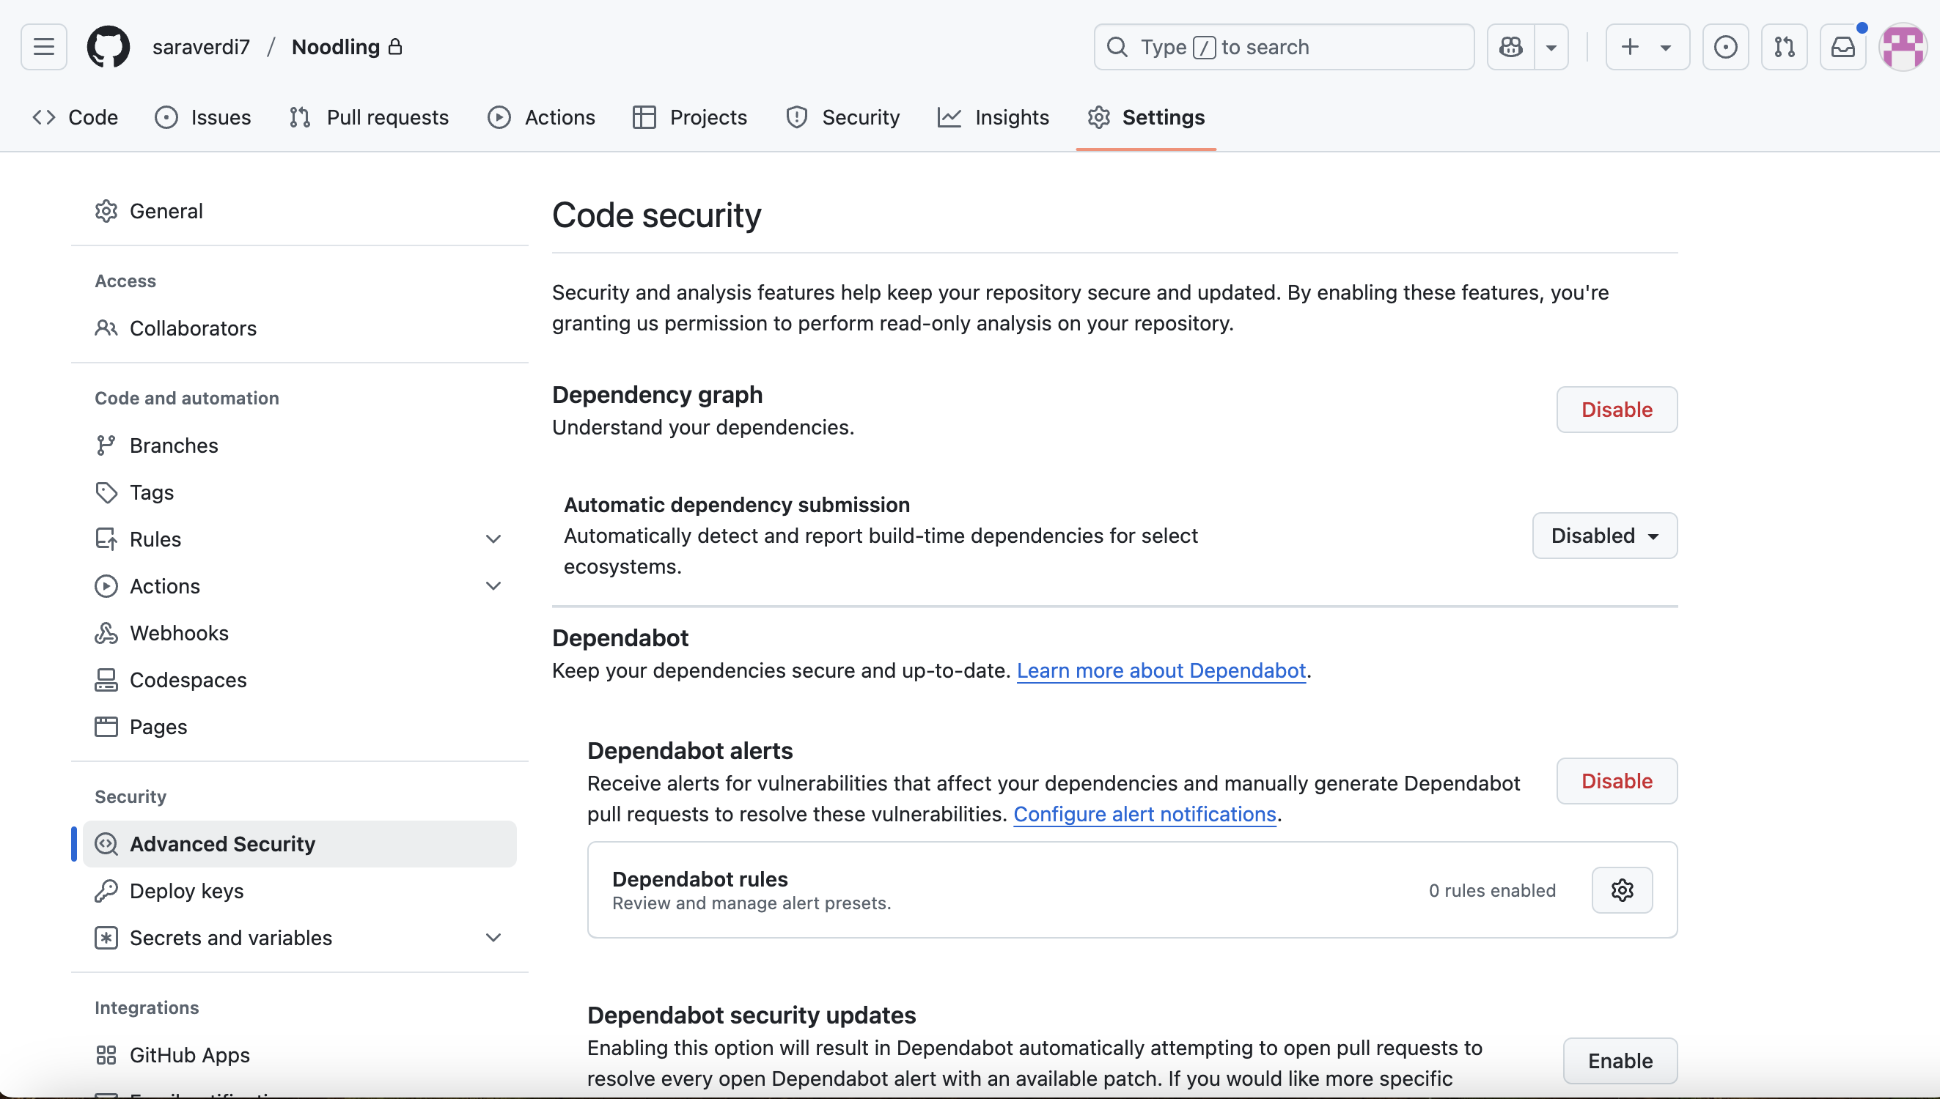Open Copilot from the search bar icon

[x=1510, y=46]
